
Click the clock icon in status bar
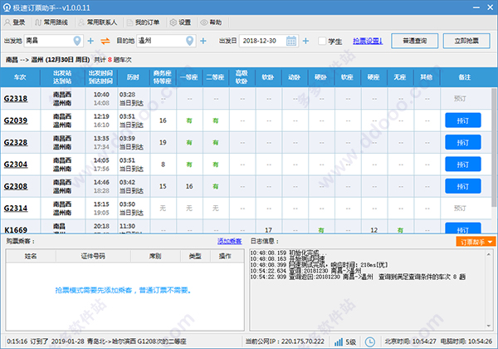(369, 342)
